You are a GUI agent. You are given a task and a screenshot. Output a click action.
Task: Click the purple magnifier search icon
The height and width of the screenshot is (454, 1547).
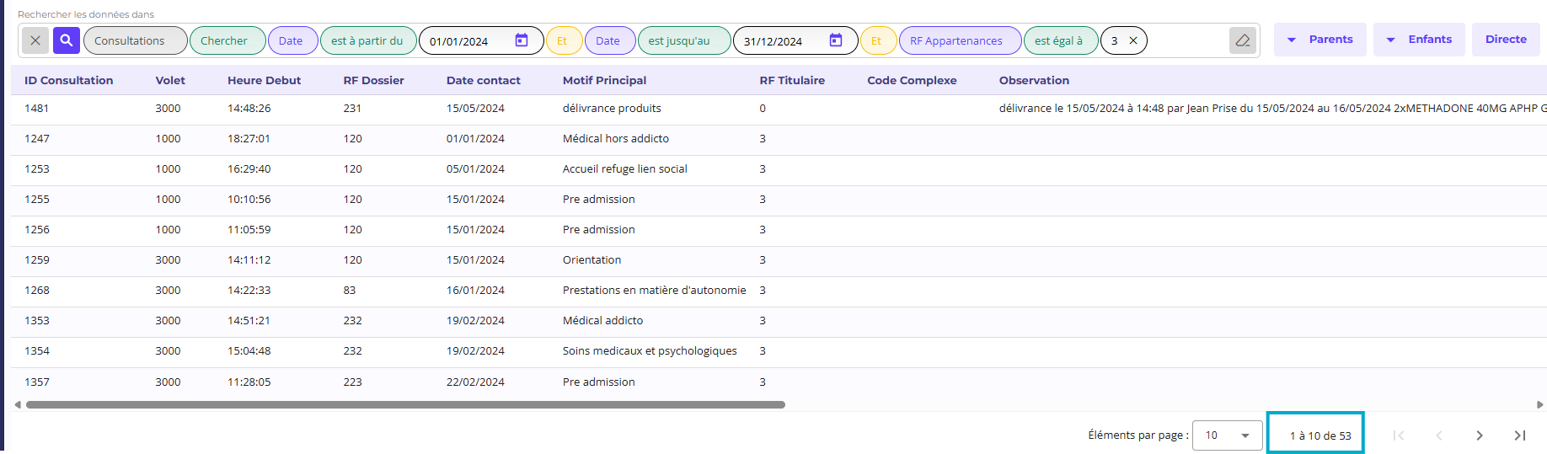click(67, 40)
